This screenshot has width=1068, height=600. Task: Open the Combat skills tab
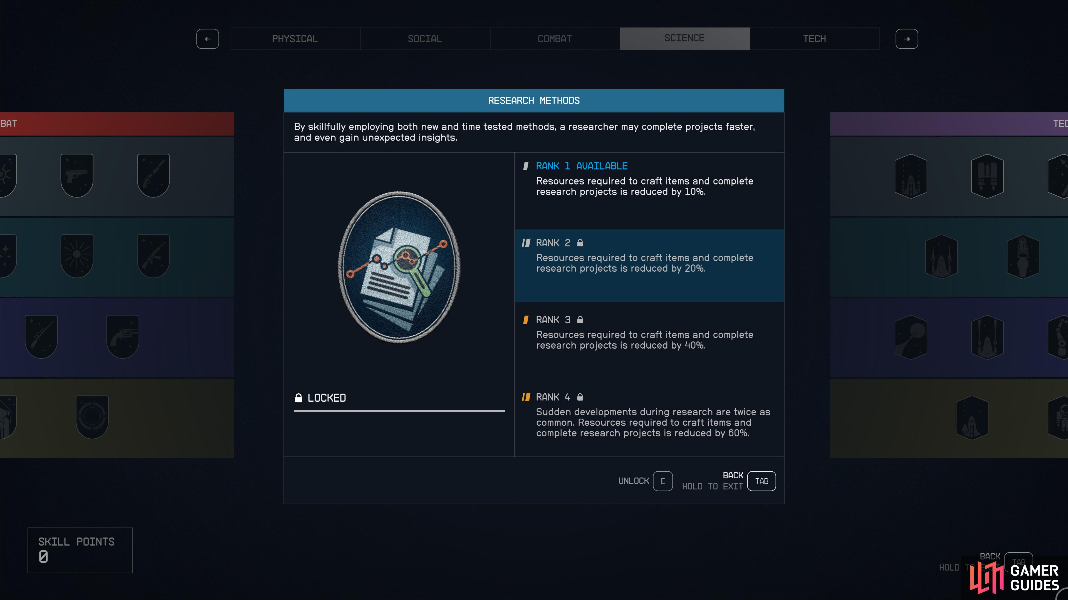click(x=555, y=39)
